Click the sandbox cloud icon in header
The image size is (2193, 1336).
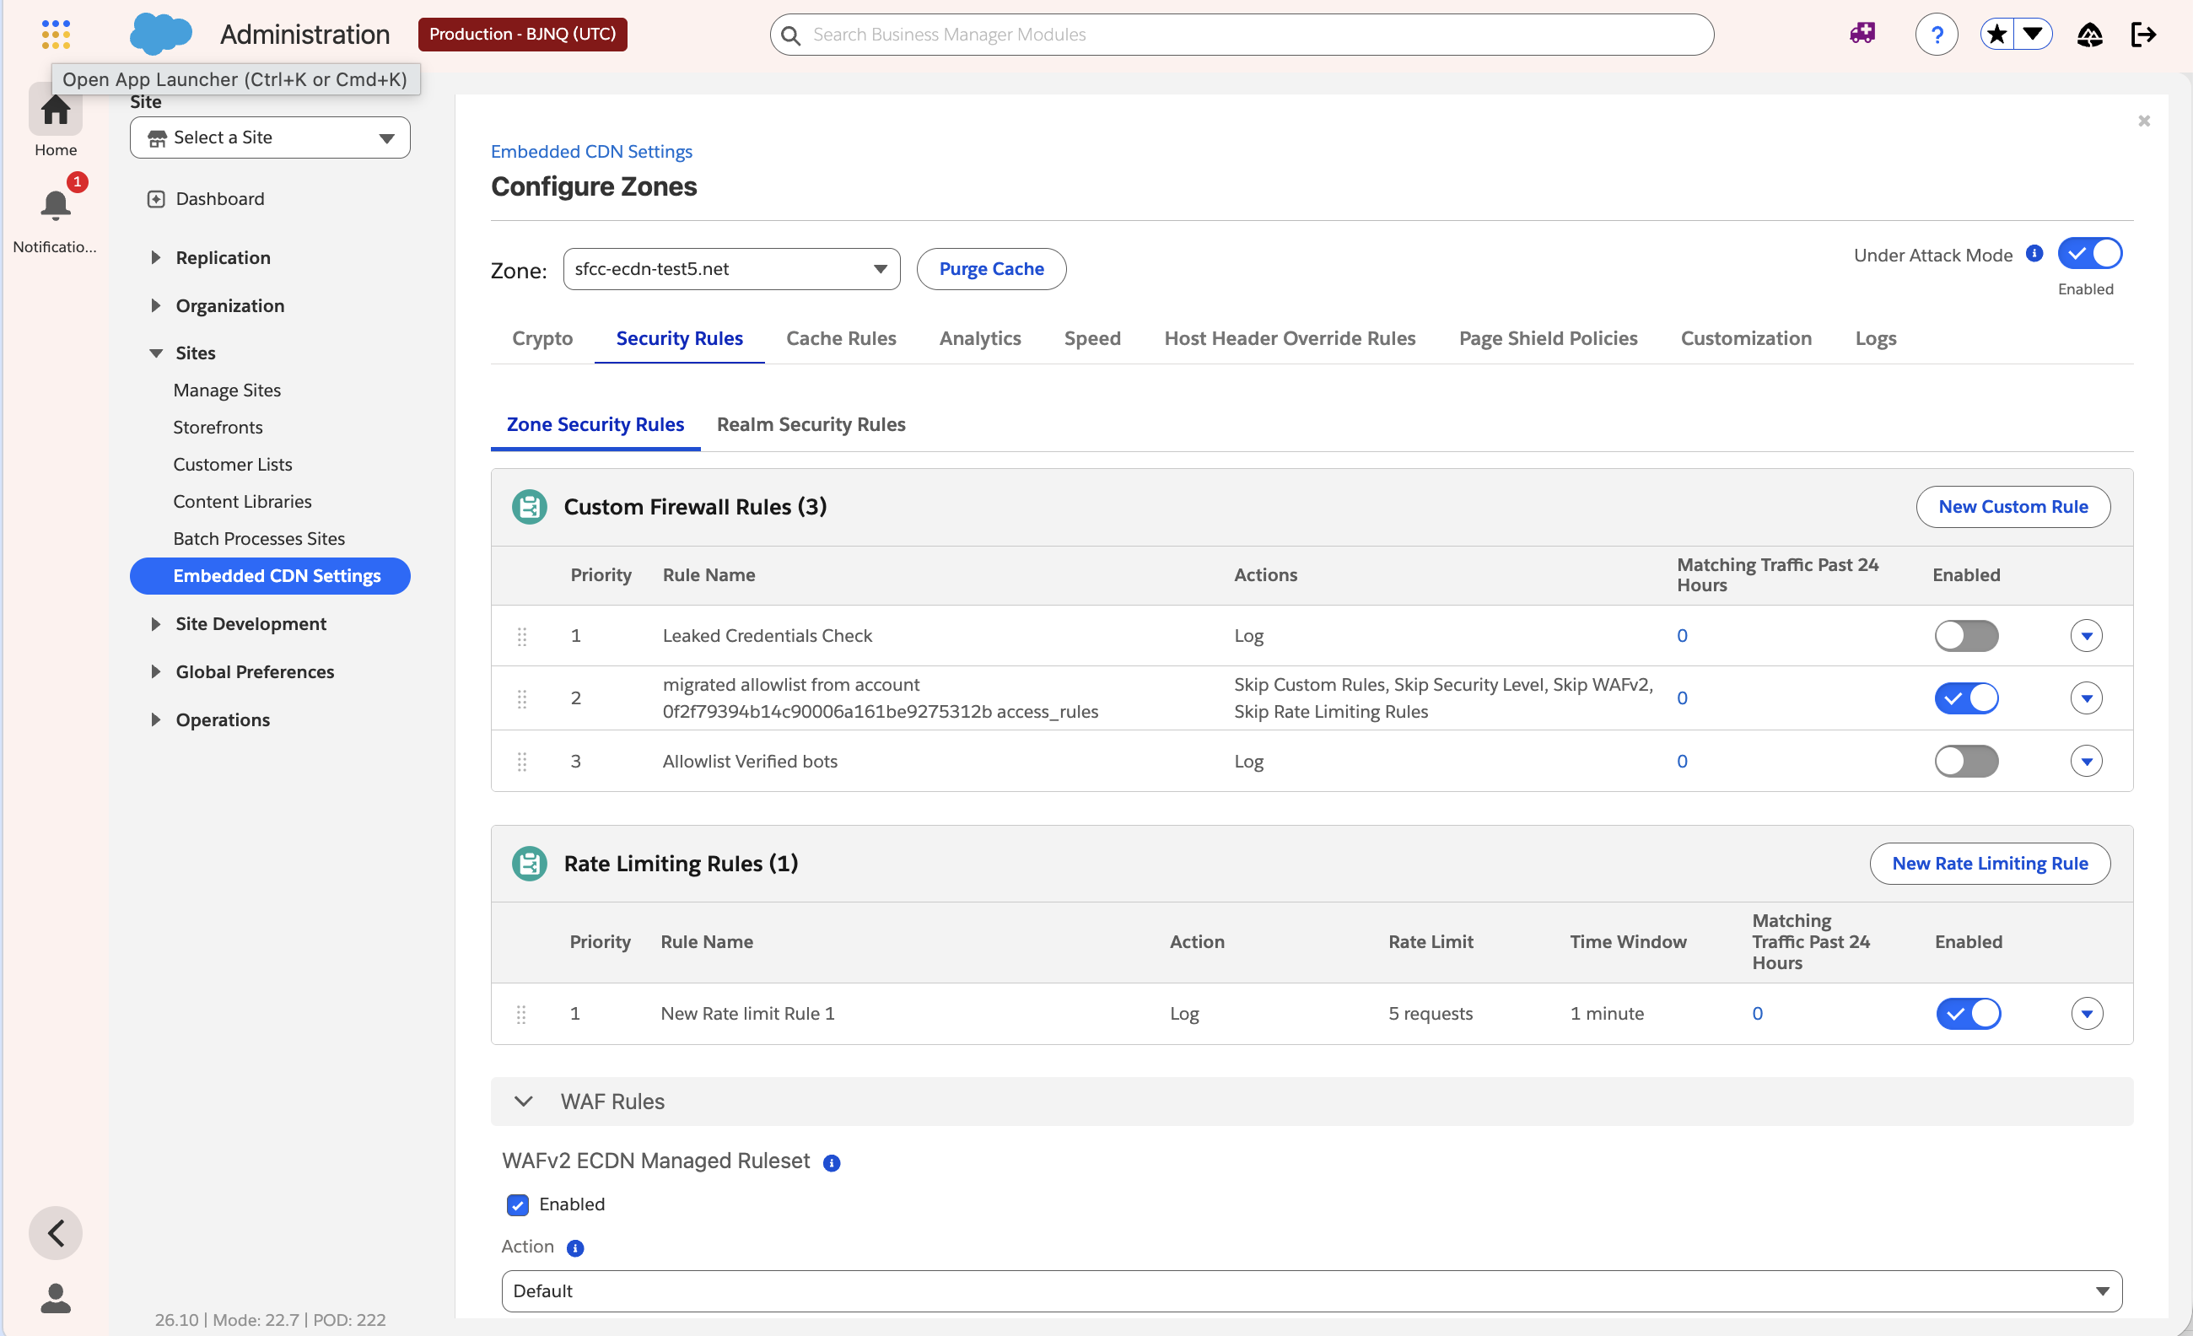pyautogui.click(x=2089, y=35)
